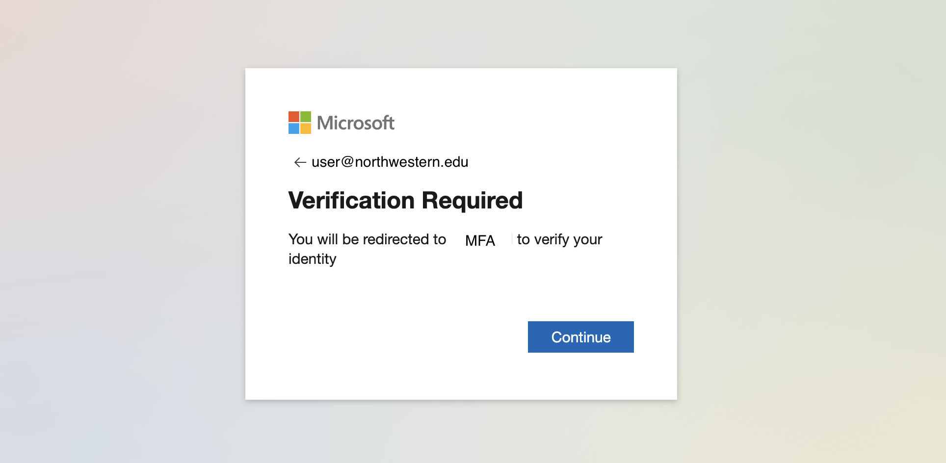This screenshot has width=946, height=463.
Task: Click the green square of Microsoft logo
Action: pyautogui.click(x=306, y=117)
